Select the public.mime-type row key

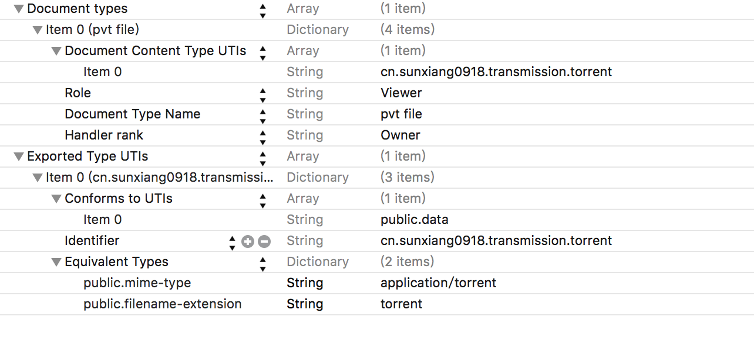pos(137,283)
